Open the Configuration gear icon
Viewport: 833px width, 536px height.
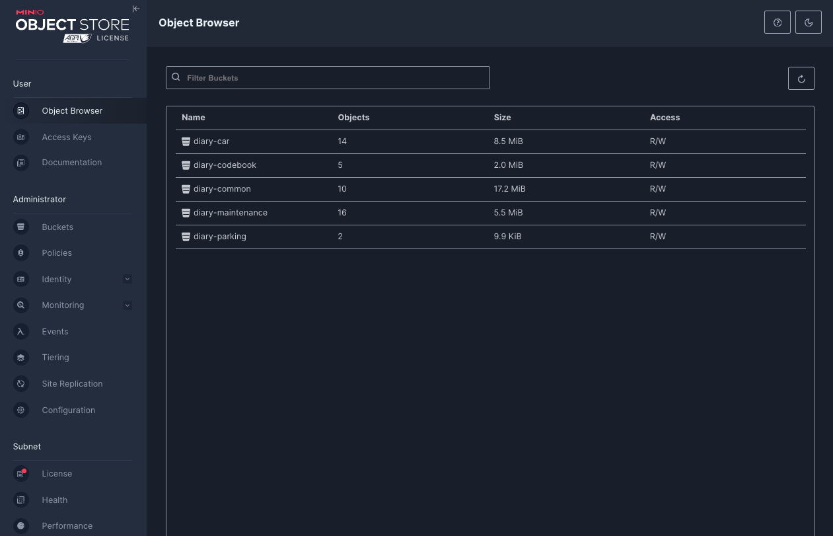coord(20,410)
